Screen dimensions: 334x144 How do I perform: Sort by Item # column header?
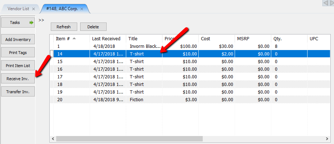71,39
